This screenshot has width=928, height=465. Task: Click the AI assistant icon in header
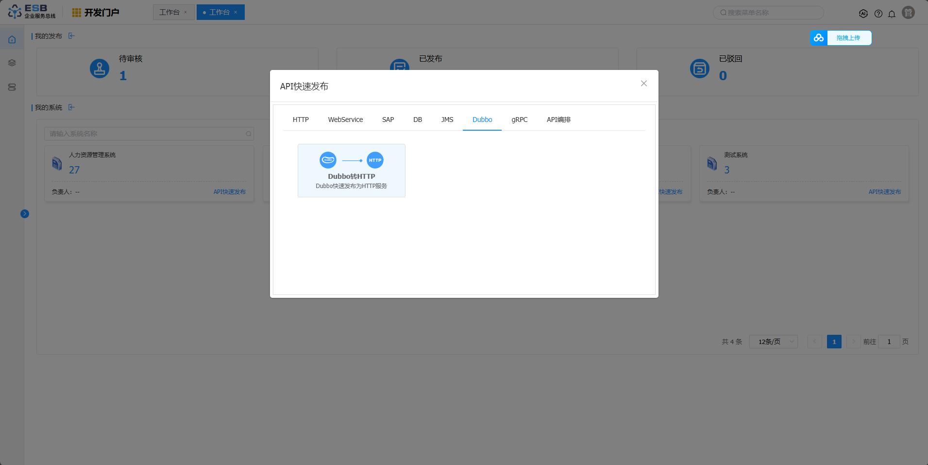(863, 14)
